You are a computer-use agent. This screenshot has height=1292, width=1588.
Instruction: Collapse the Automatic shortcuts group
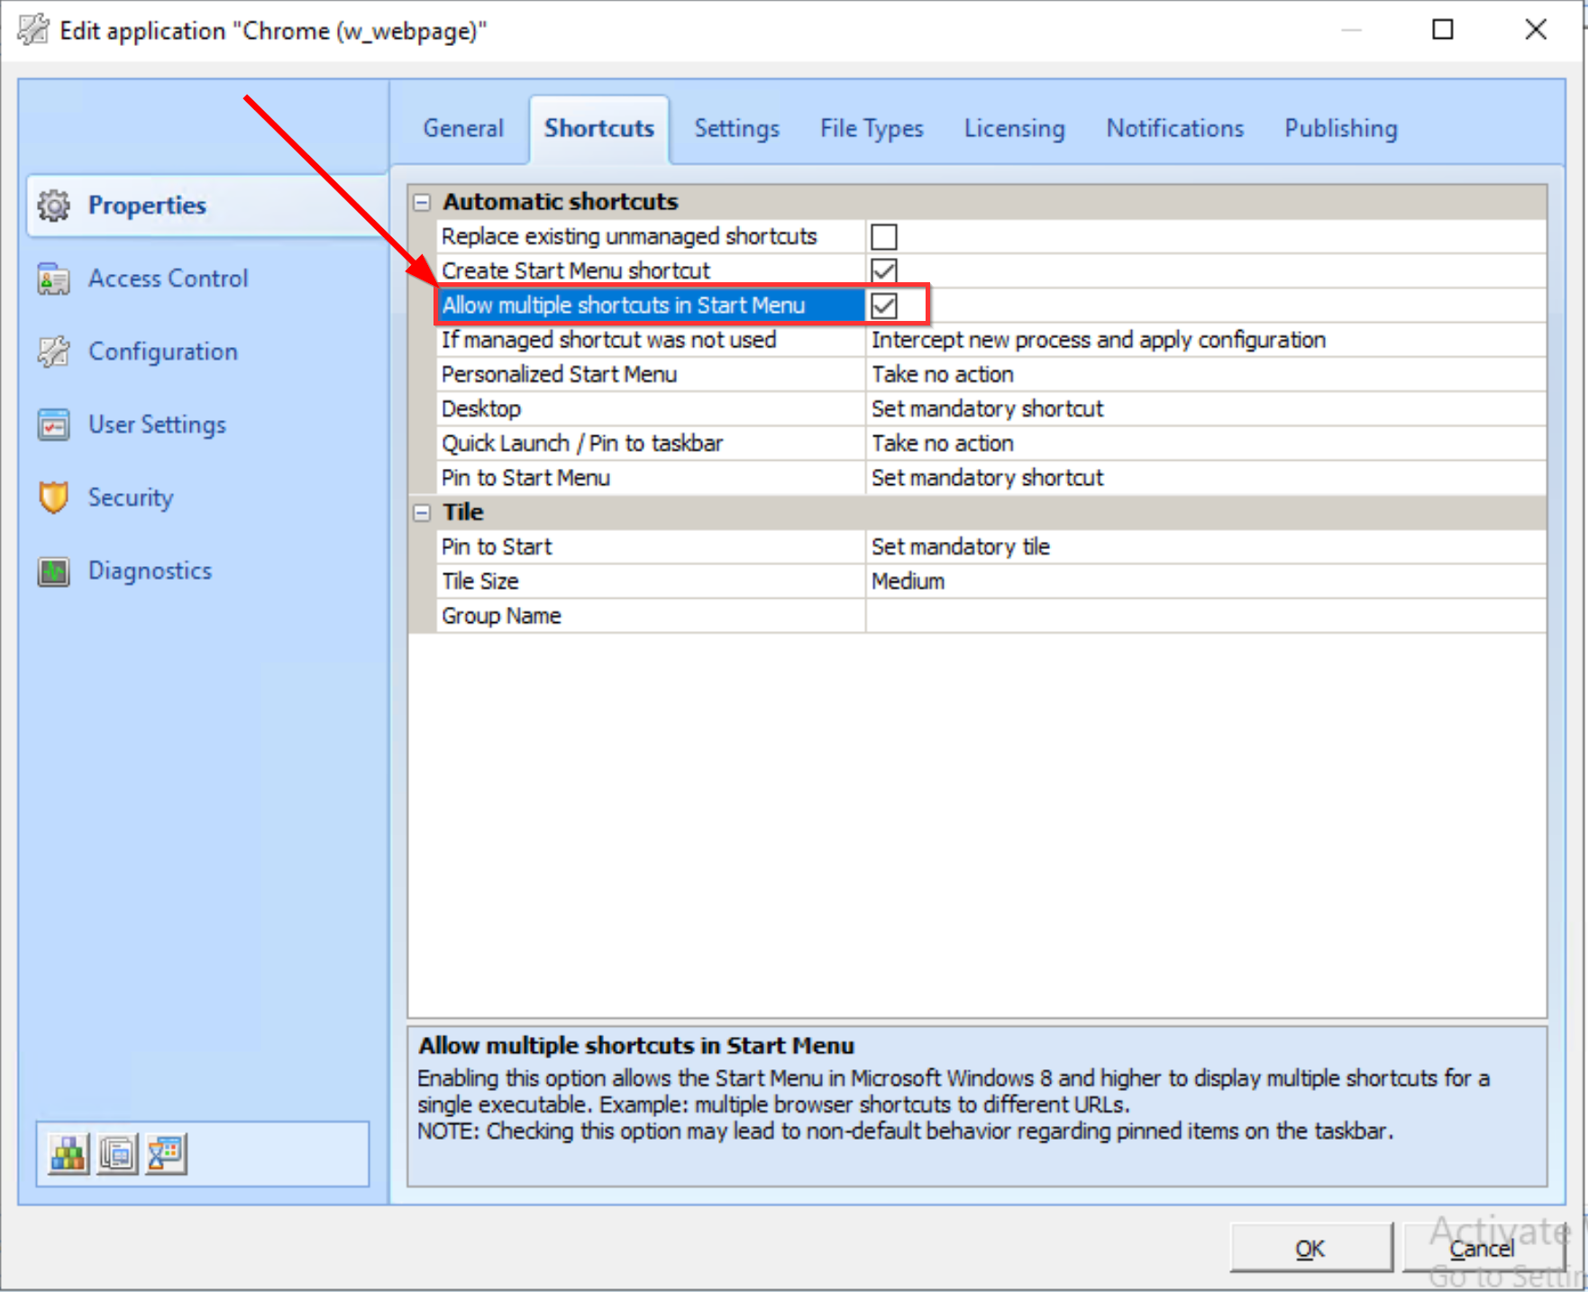[x=421, y=201]
